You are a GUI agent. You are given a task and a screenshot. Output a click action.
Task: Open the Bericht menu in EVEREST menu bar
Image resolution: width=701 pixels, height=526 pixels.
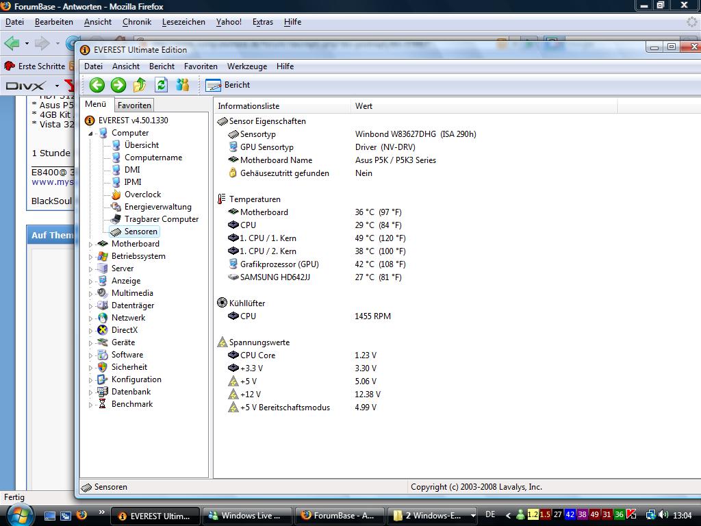point(162,66)
